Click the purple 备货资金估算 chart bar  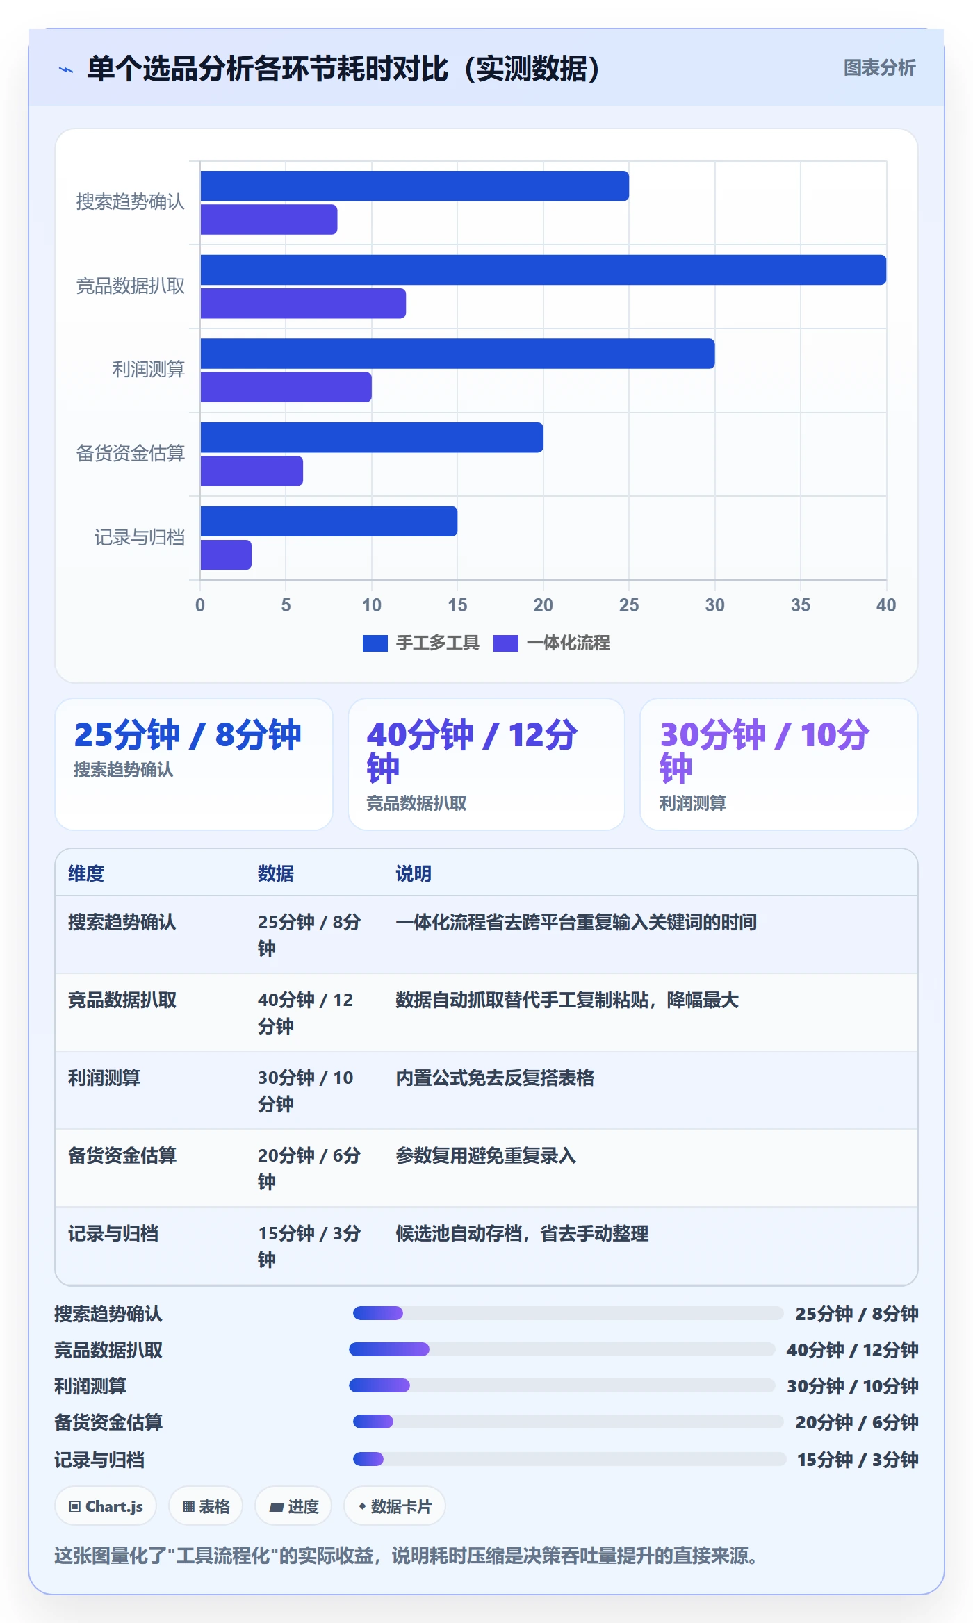tap(252, 471)
